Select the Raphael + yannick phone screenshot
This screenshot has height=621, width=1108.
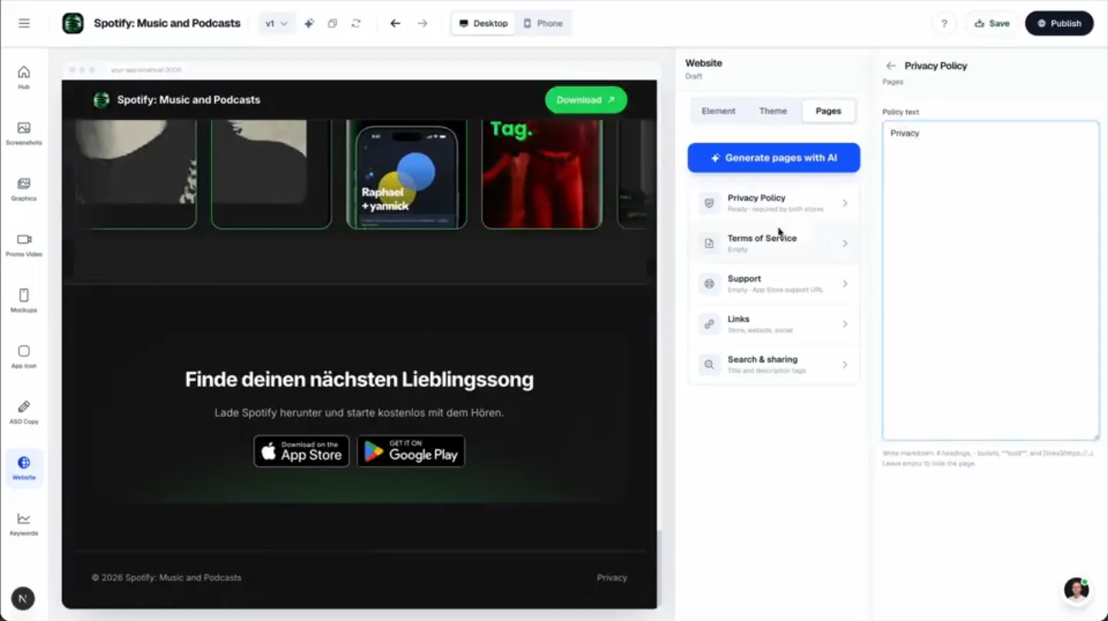tap(406, 175)
